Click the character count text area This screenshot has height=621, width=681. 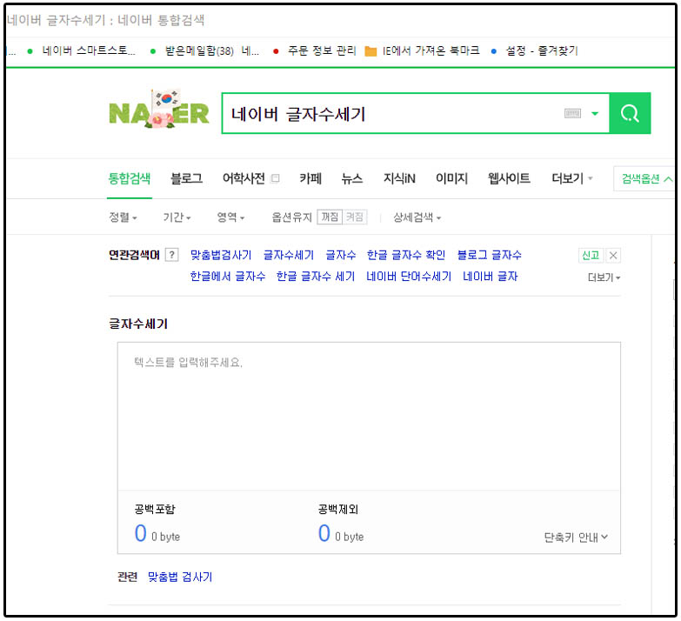coord(369,417)
